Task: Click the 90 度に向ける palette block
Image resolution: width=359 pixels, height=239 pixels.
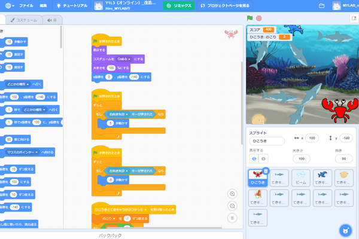Action: (x=16, y=139)
